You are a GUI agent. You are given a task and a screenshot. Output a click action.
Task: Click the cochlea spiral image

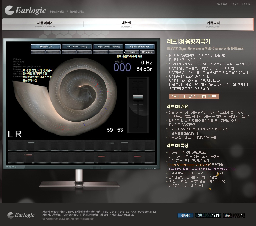click(65, 96)
